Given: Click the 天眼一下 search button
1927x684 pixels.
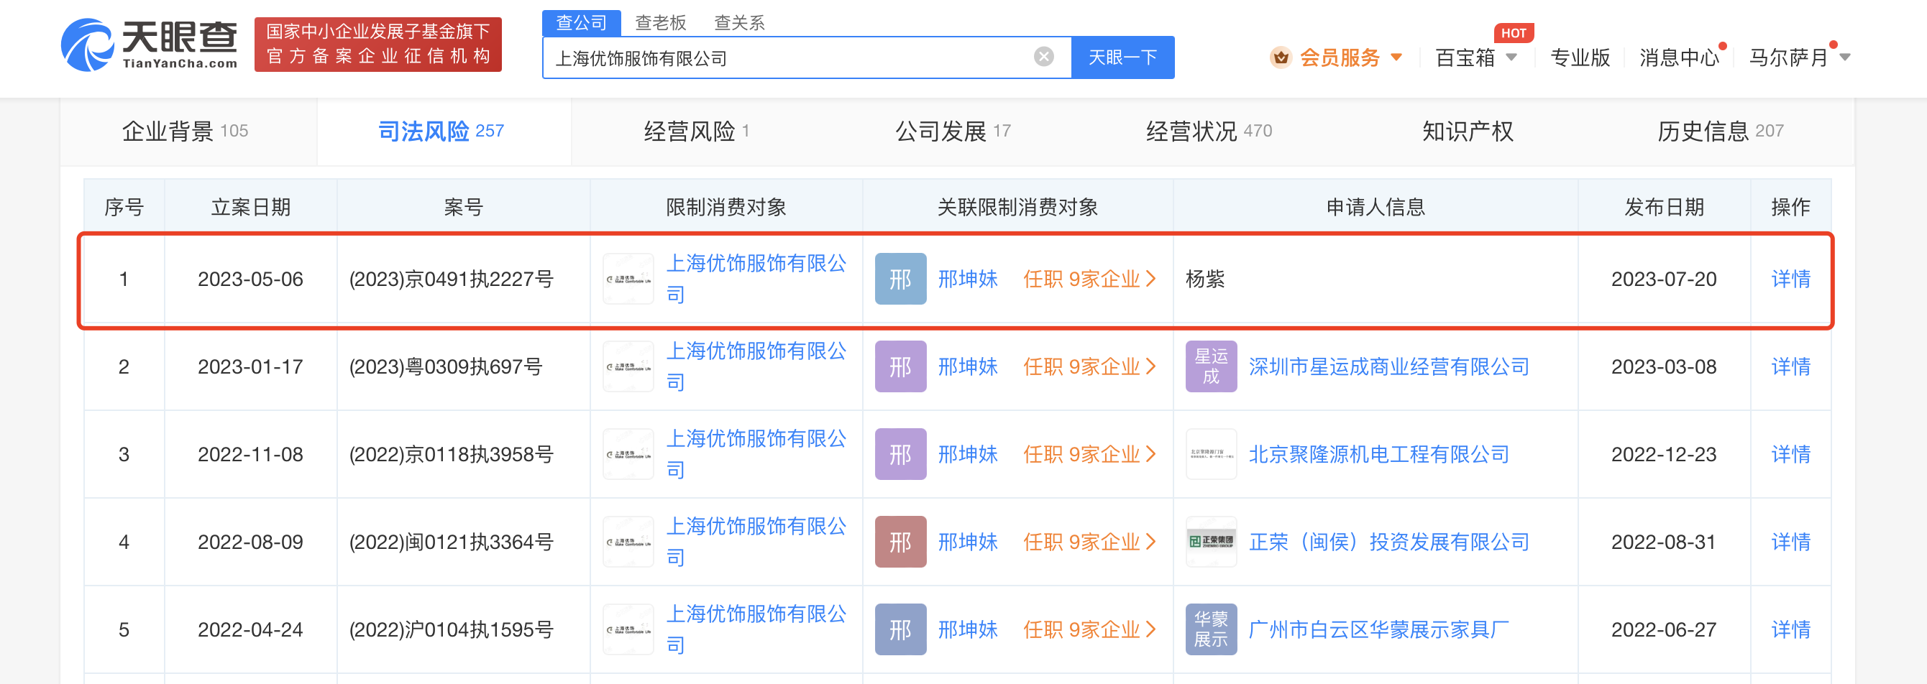Looking at the screenshot, I should coord(1122,57).
